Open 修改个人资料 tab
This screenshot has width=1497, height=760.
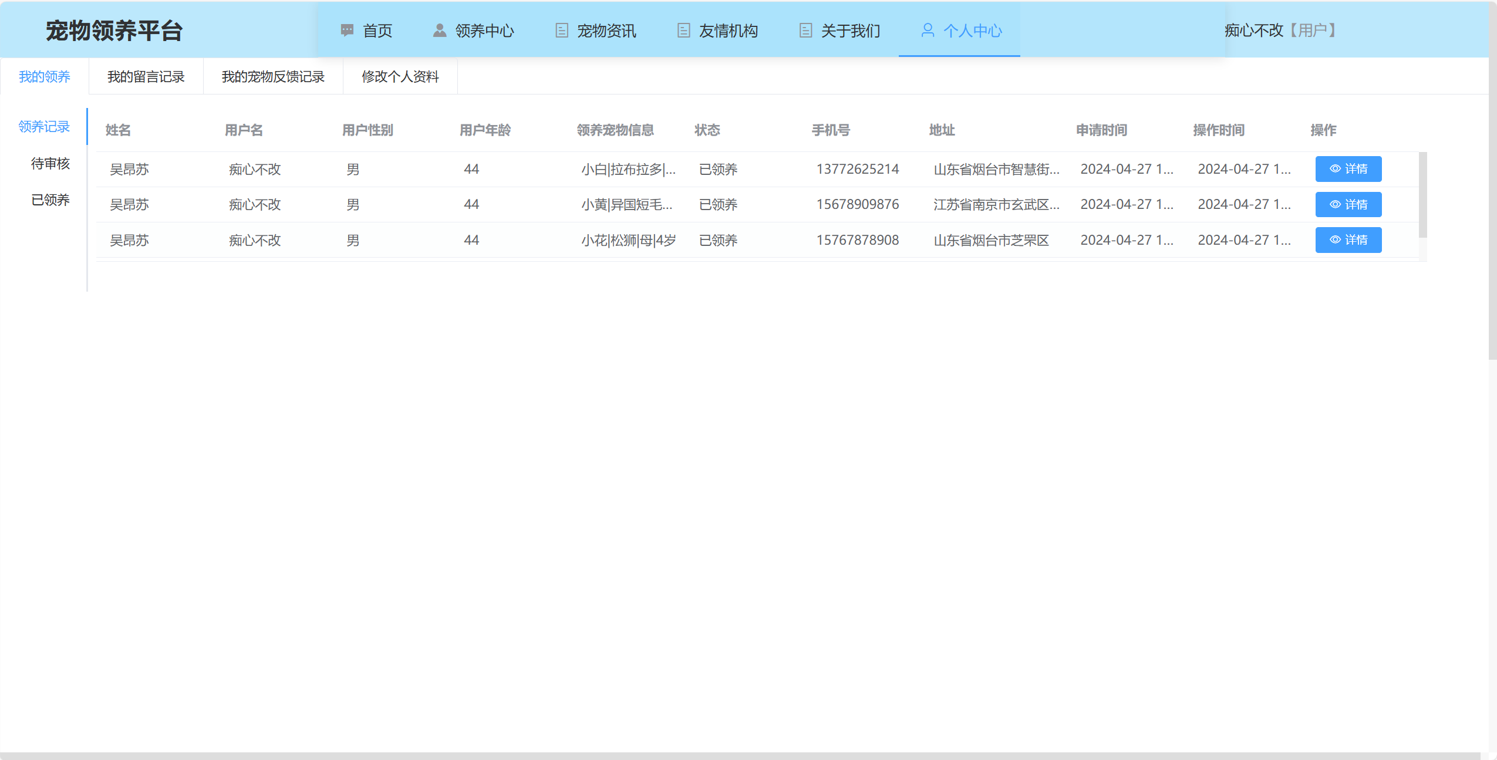(x=400, y=76)
